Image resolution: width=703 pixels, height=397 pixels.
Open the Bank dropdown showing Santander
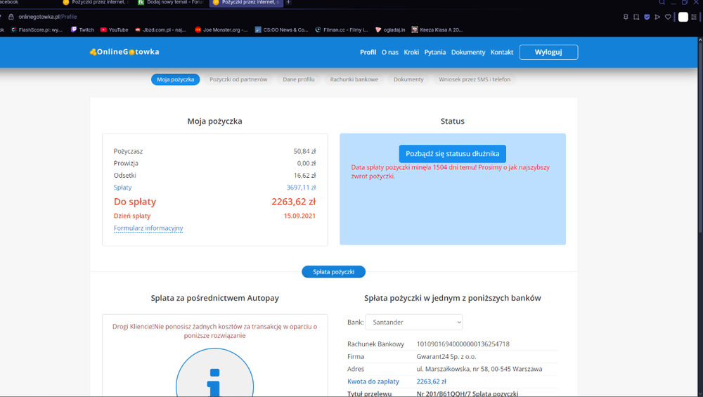click(414, 323)
